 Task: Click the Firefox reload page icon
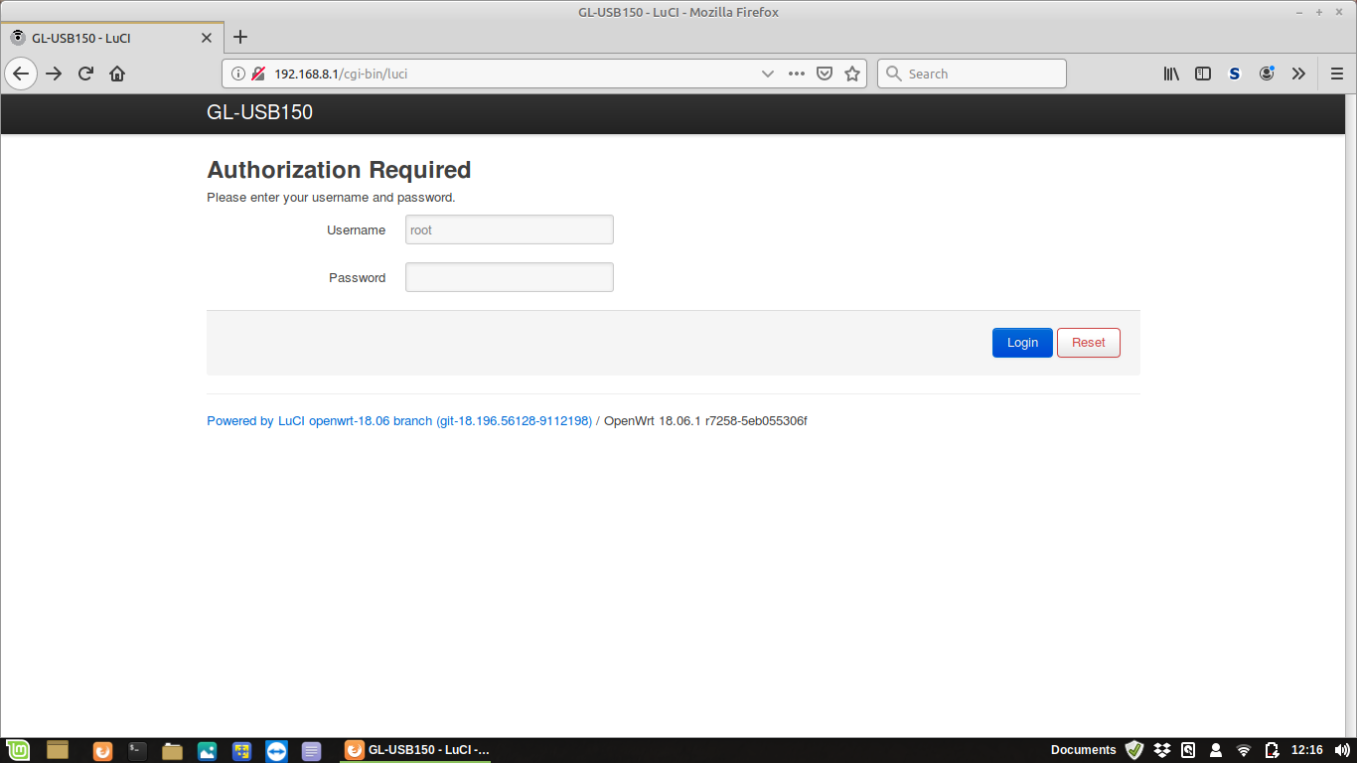coord(85,74)
